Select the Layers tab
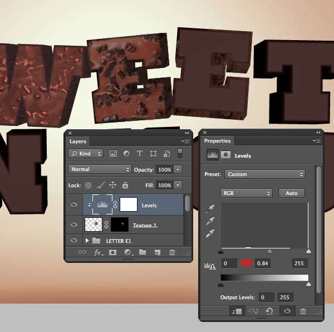 [x=78, y=141]
